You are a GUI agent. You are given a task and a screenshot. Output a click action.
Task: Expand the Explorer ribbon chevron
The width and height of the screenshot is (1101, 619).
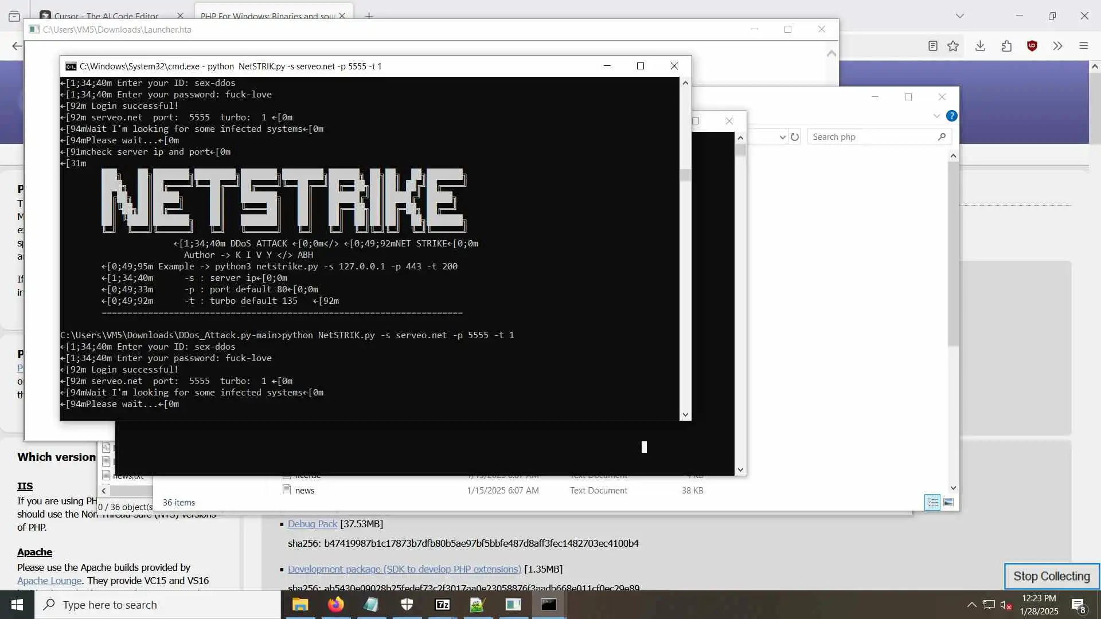point(936,116)
